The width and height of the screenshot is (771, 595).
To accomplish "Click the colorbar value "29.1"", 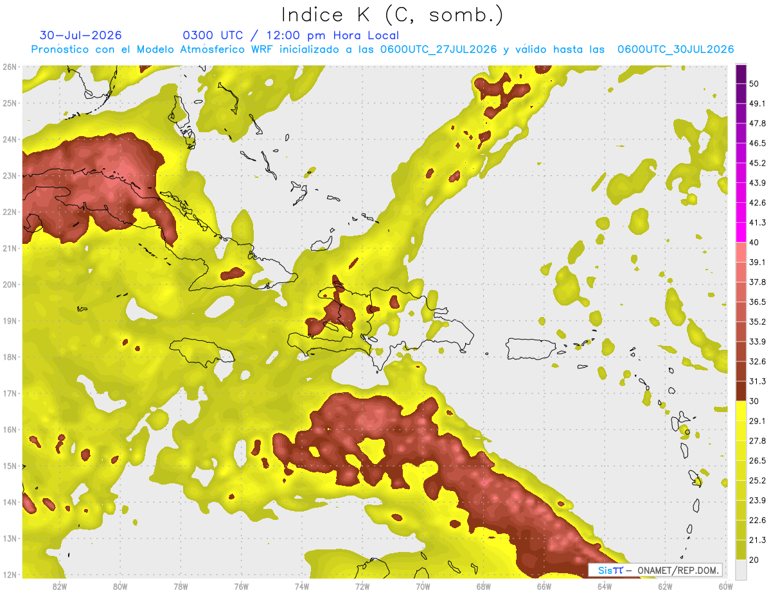I will pos(758,421).
